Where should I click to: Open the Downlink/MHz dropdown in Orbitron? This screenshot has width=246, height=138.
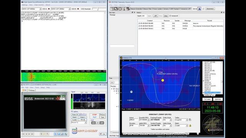click(x=148, y=120)
